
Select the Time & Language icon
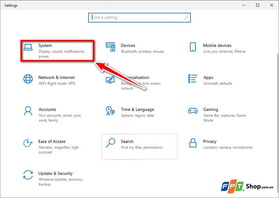[x=111, y=111]
